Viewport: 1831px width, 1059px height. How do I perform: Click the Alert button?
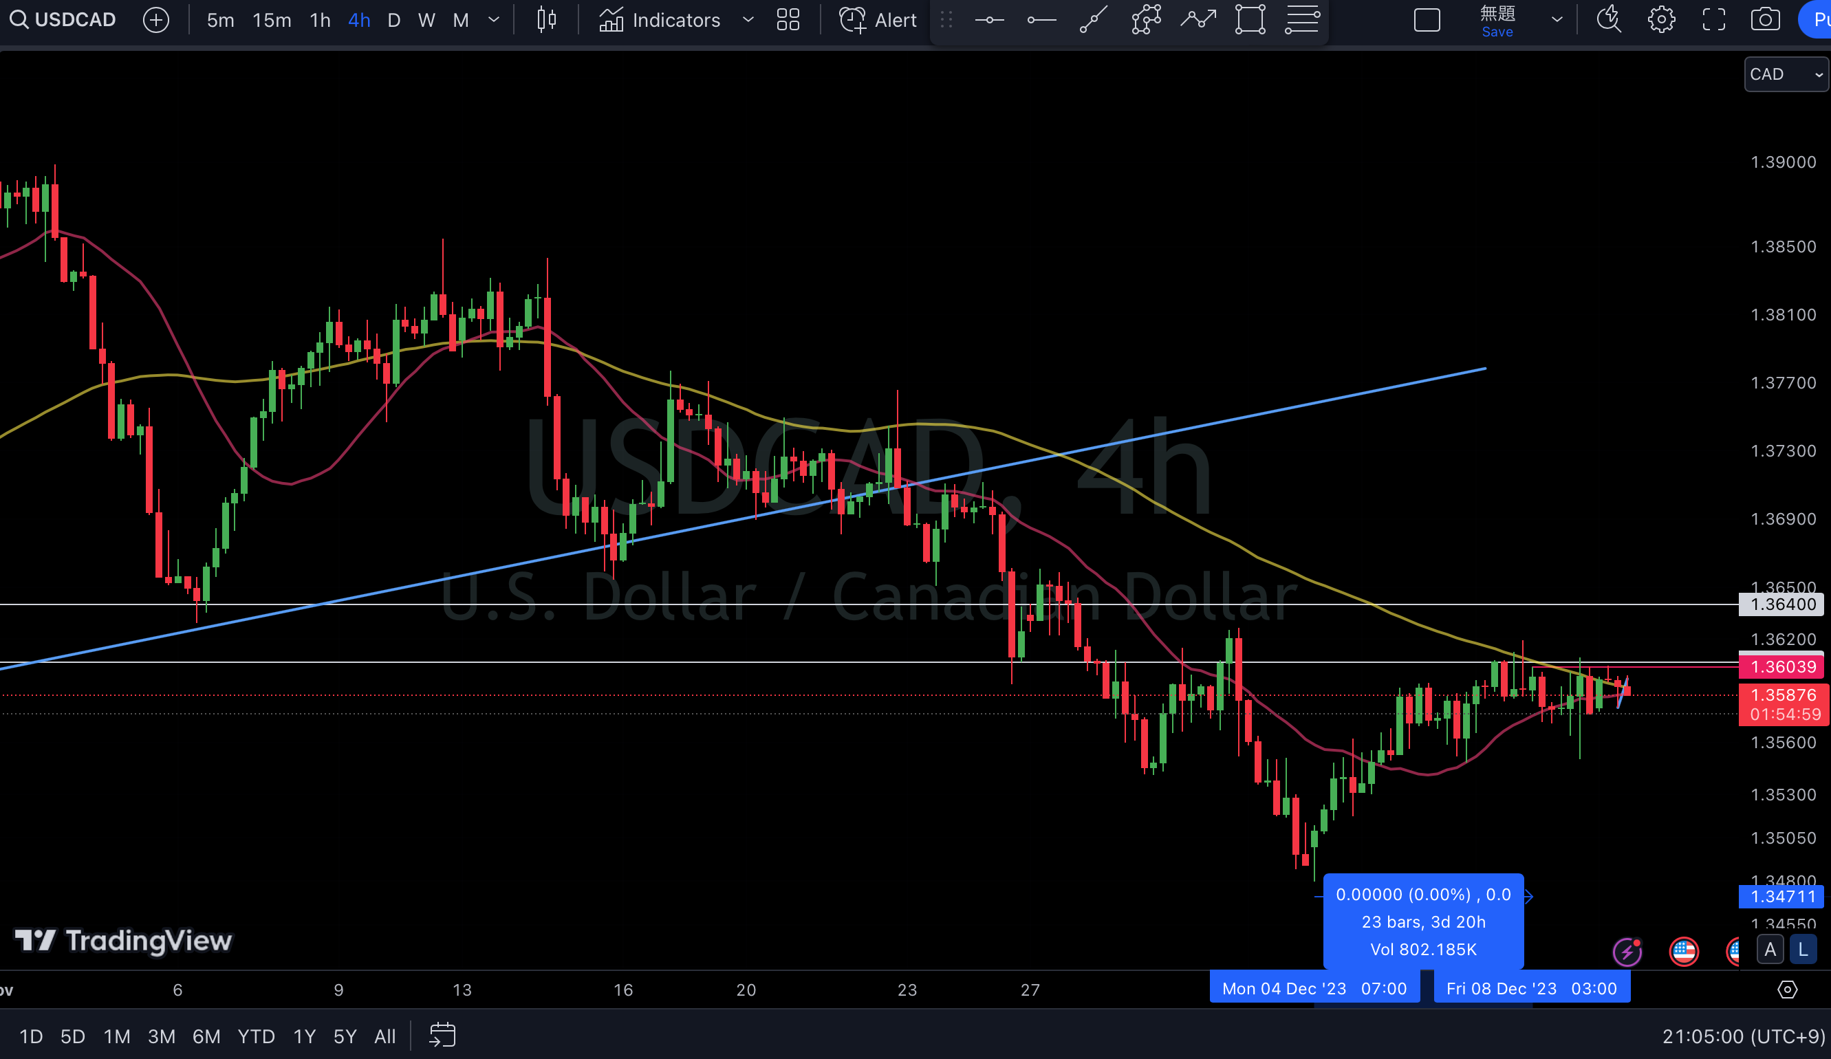pyautogui.click(x=878, y=20)
